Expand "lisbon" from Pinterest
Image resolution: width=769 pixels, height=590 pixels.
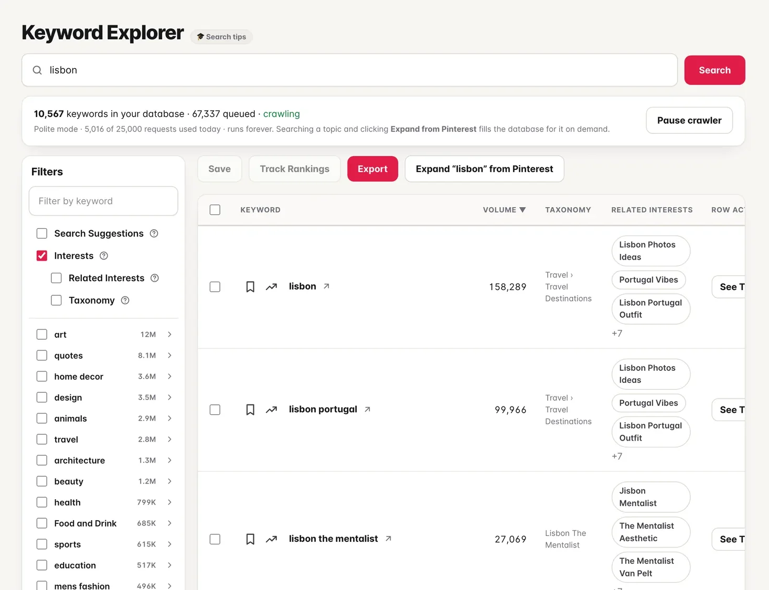pyautogui.click(x=484, y=169)
